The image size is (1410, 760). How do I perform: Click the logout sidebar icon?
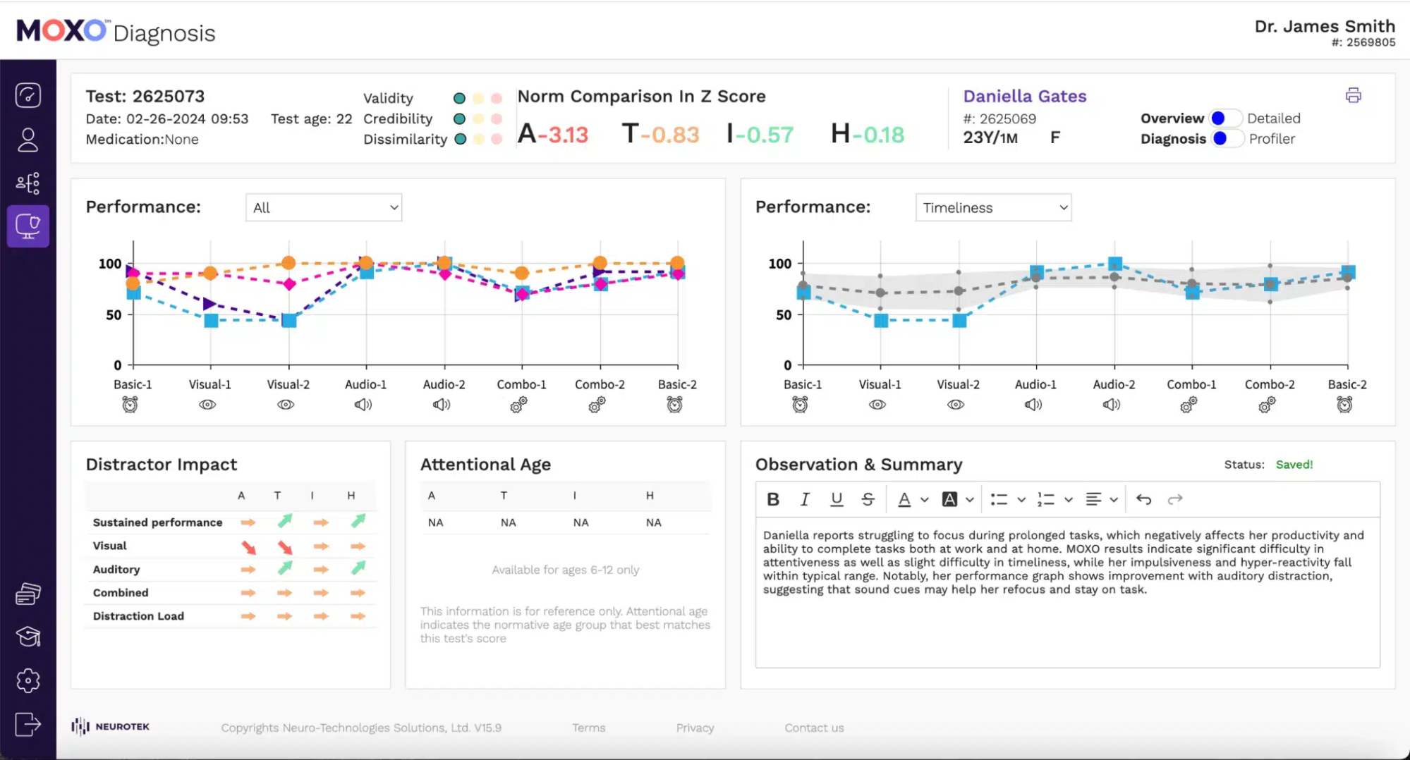click(28, 725)
